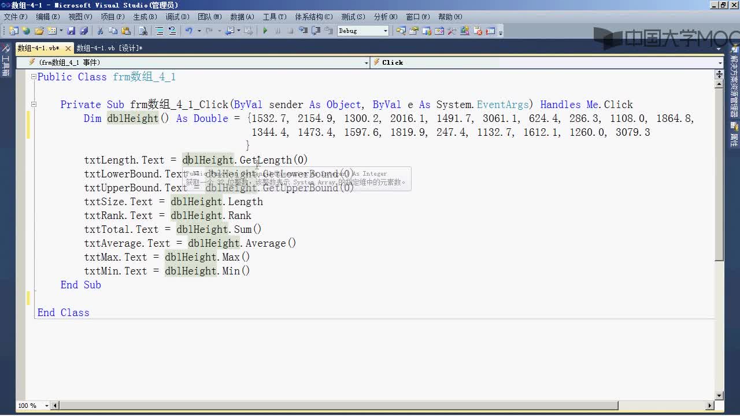Screen dimensions: 740x416
Task: Save the current file with the Save icon
Action: (71, 31)
